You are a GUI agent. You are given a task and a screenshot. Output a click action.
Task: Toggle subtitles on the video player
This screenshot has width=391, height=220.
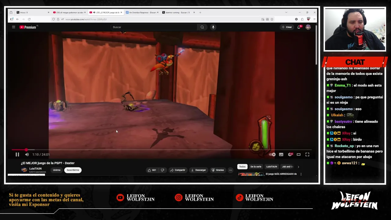(281, 155)
